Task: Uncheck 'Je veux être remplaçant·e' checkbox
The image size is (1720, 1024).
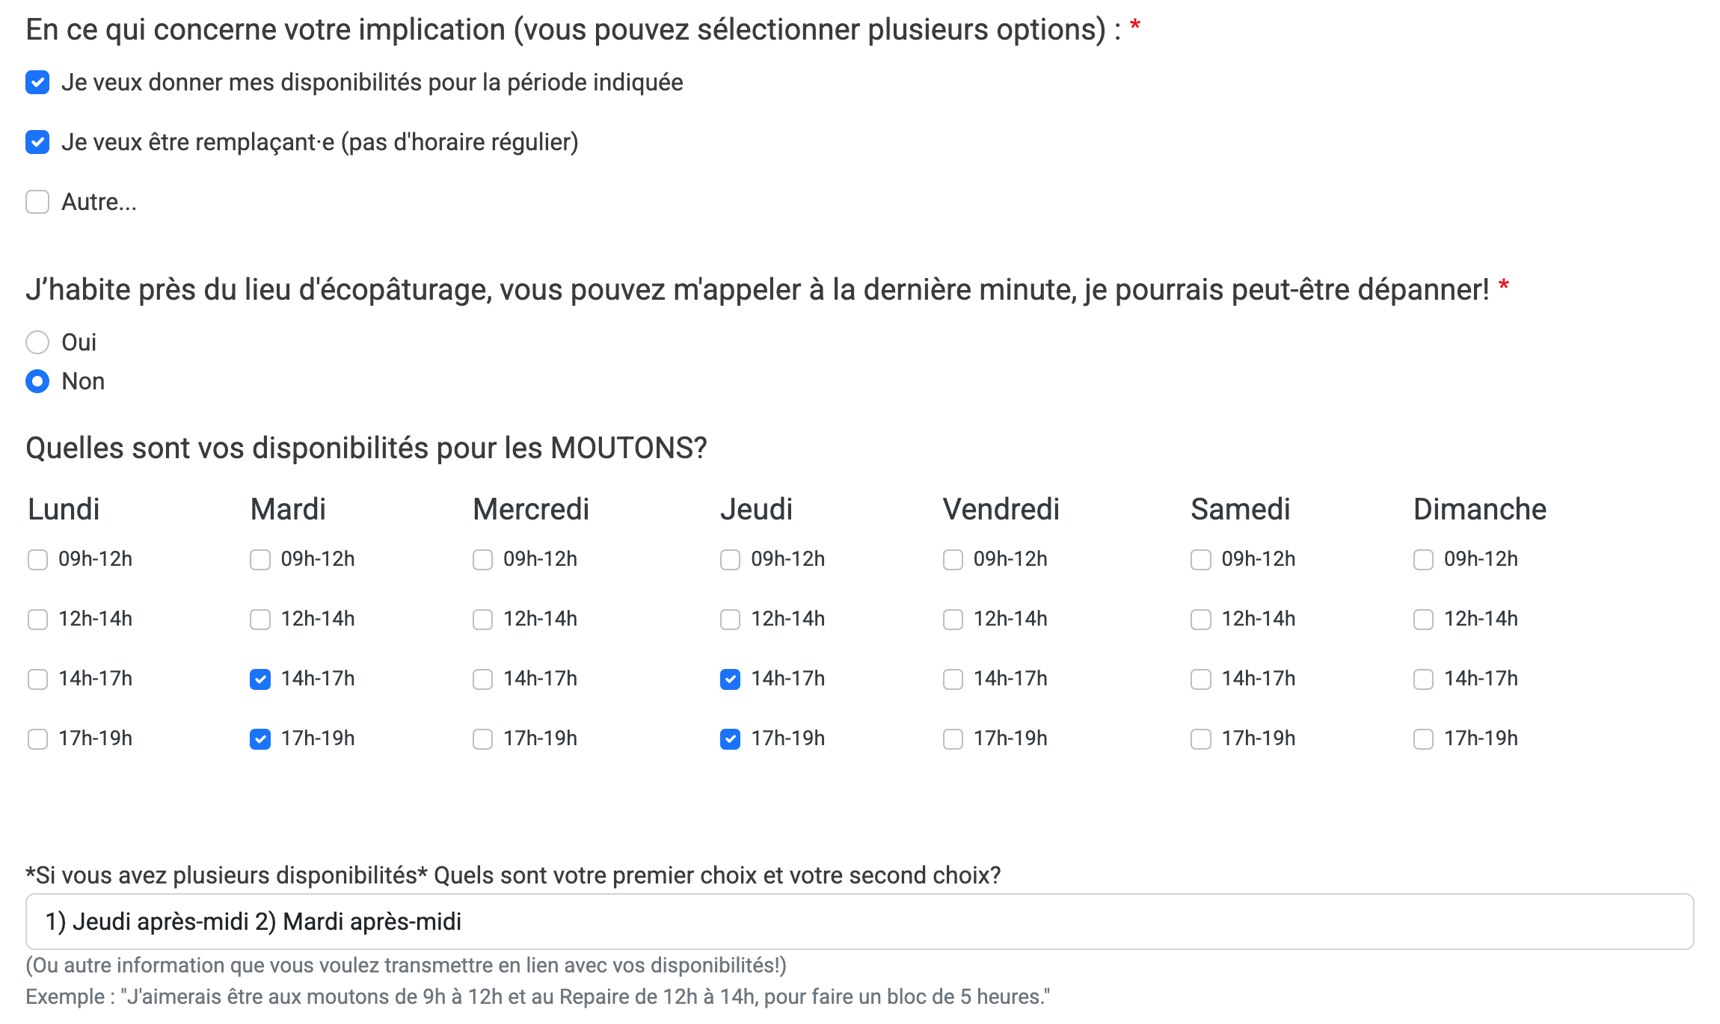Action: 37,142
